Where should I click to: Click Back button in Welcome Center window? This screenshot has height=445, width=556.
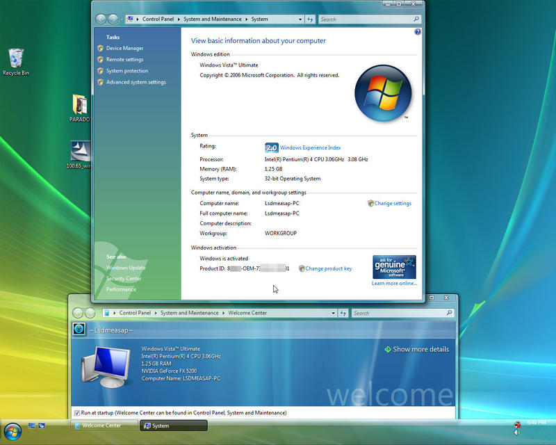point(78,313)
